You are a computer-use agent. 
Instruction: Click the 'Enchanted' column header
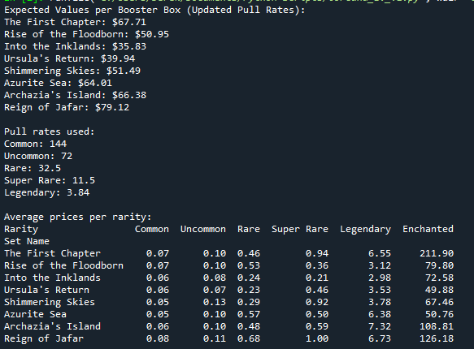[428, 229]
